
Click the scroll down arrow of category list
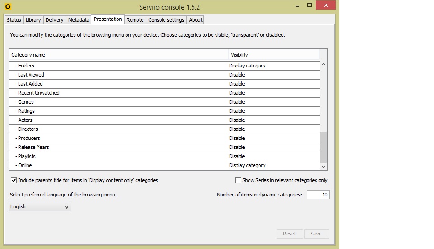tap(323, 167)
